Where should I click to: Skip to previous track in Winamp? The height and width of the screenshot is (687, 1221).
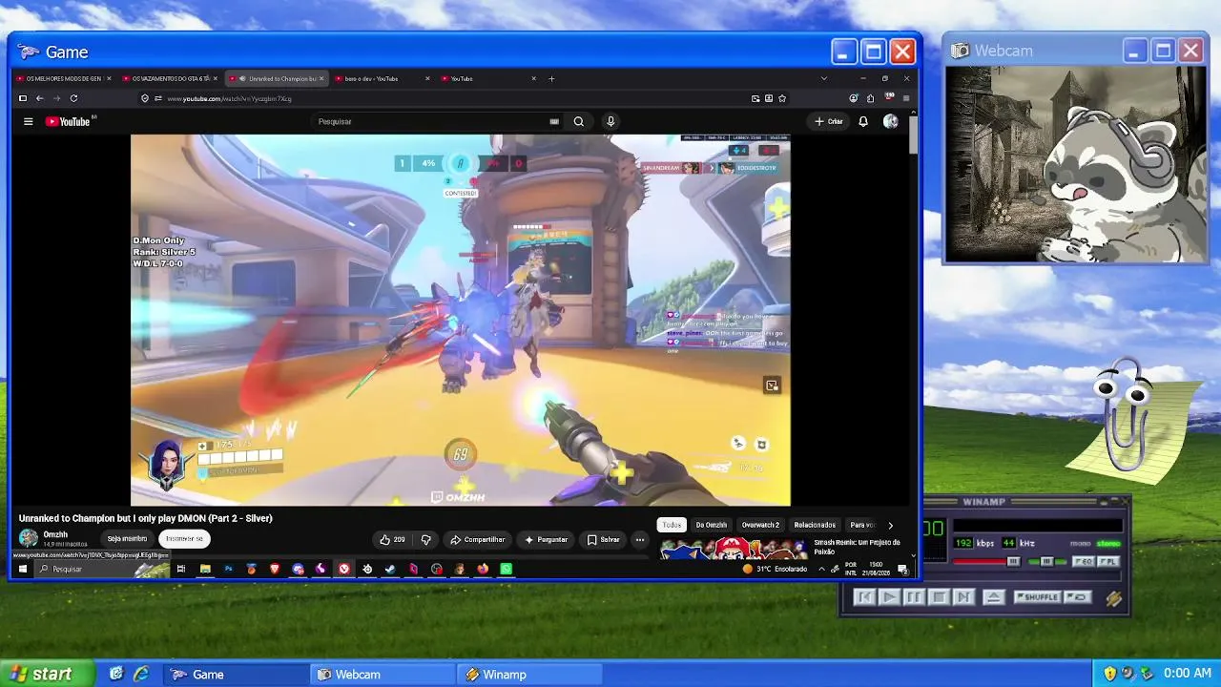point(864,597)
